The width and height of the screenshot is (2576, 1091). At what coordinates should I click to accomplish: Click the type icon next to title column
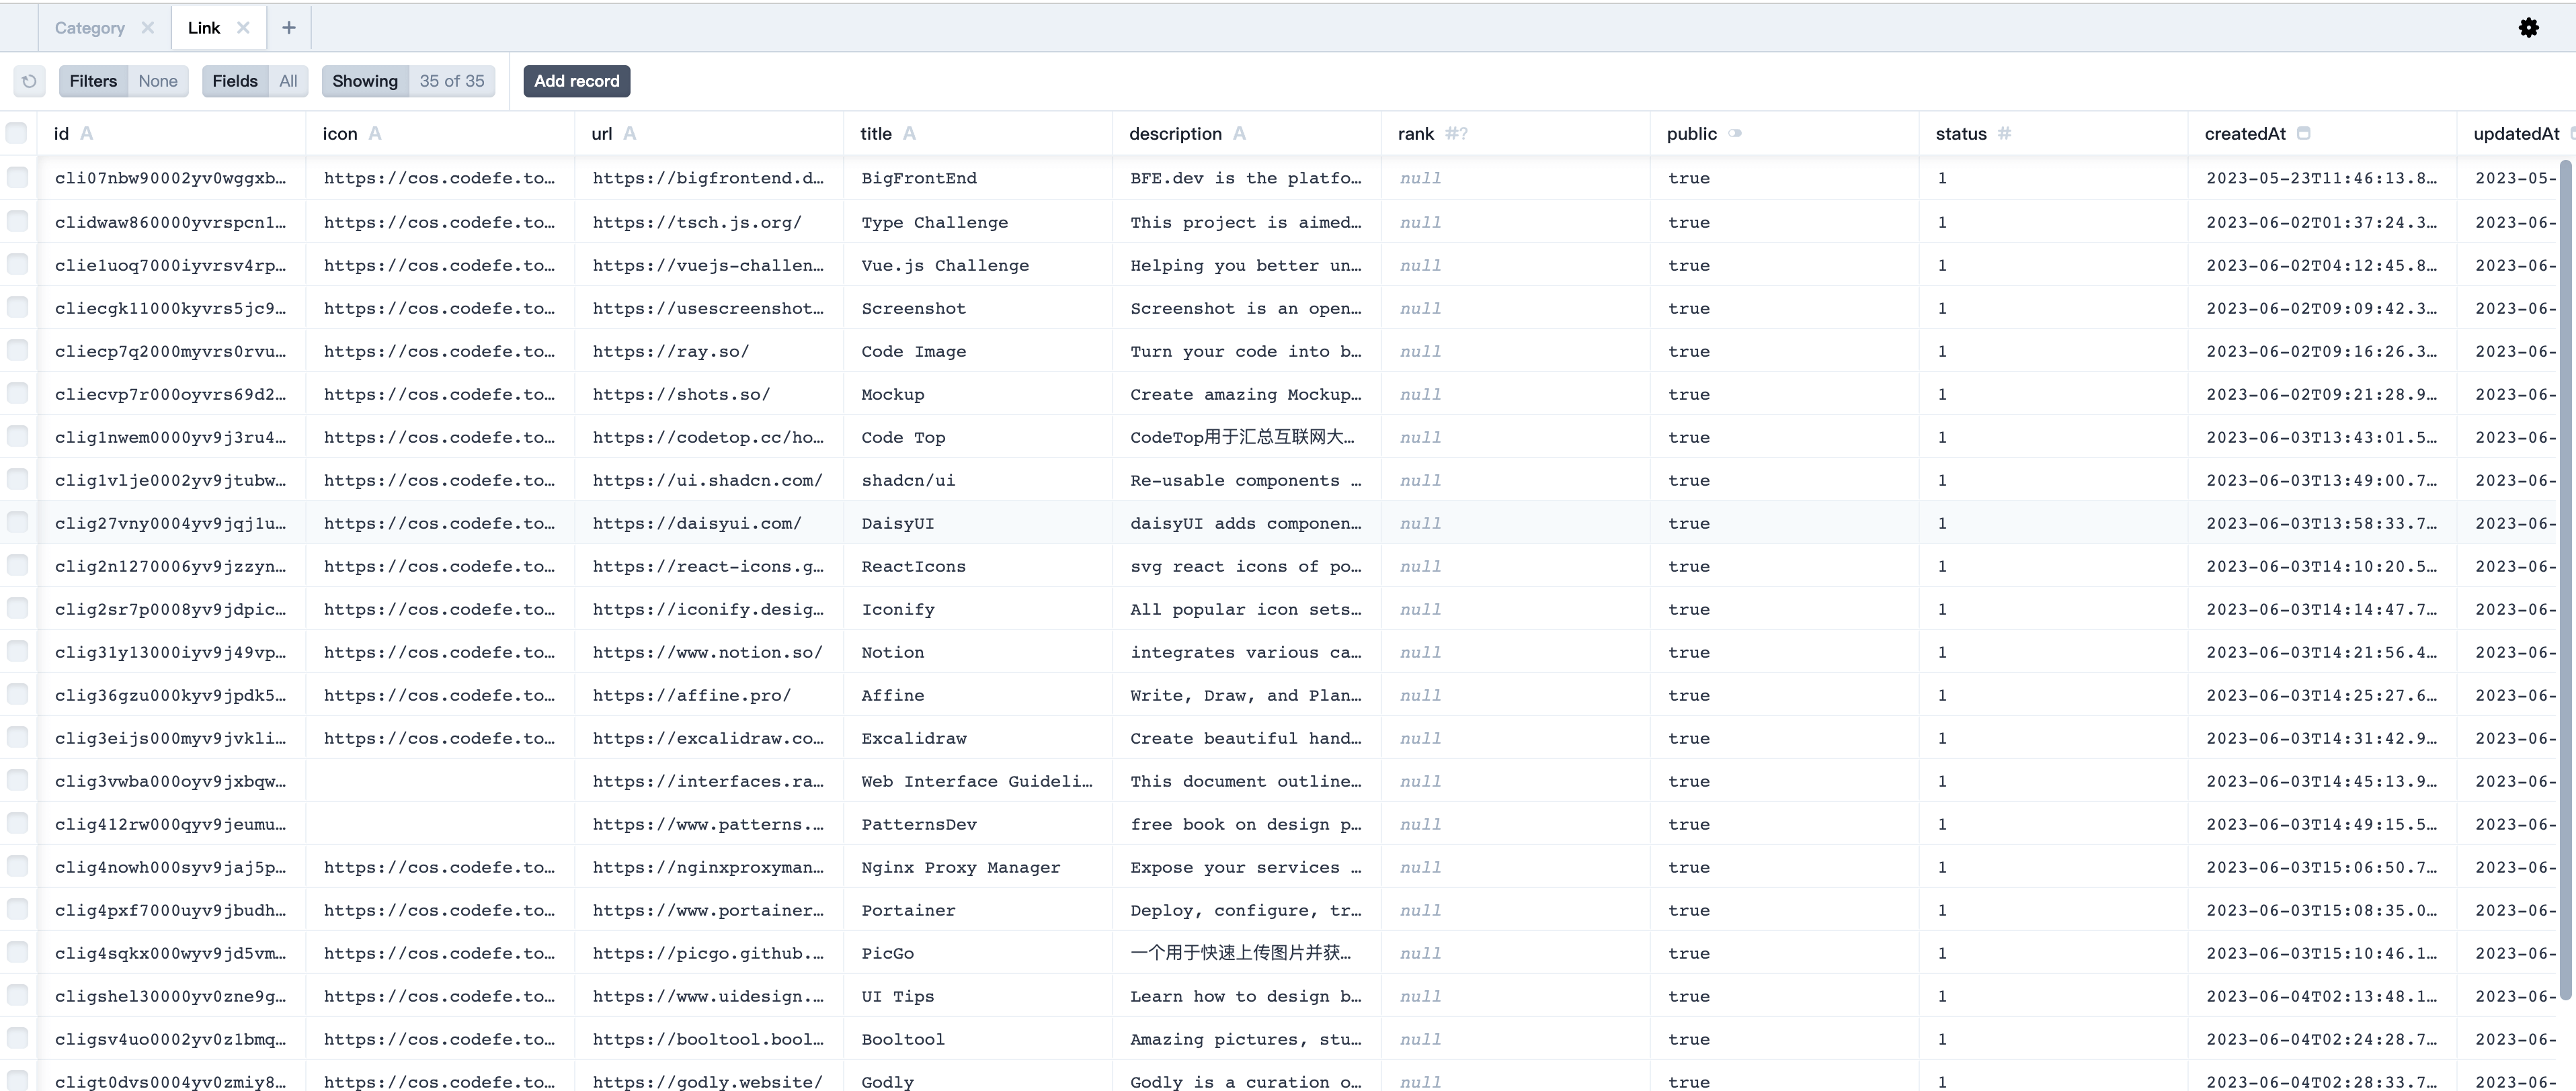click(909, 133)
